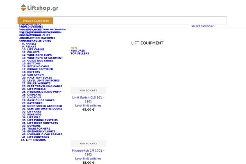246x164 pixels.
Task: Choose 40. Hydraulic Car Frames category
Action: pyautogui.click(x=42, y=134)
